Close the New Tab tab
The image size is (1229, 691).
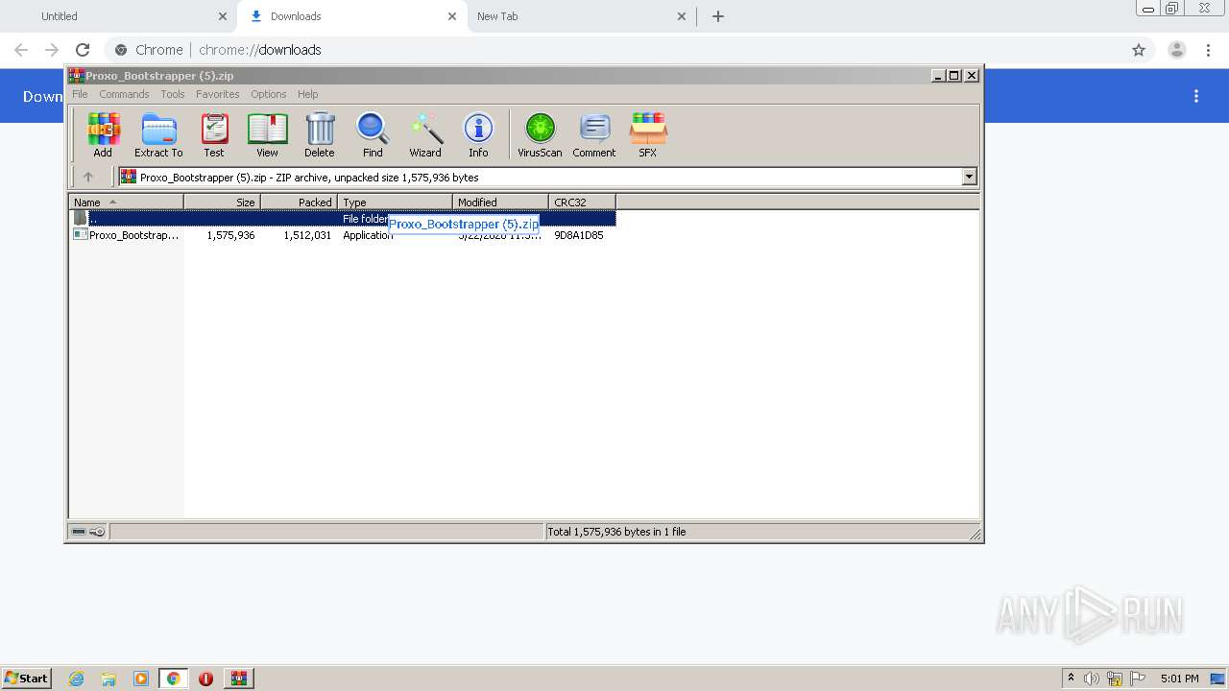tap(682, 16)
